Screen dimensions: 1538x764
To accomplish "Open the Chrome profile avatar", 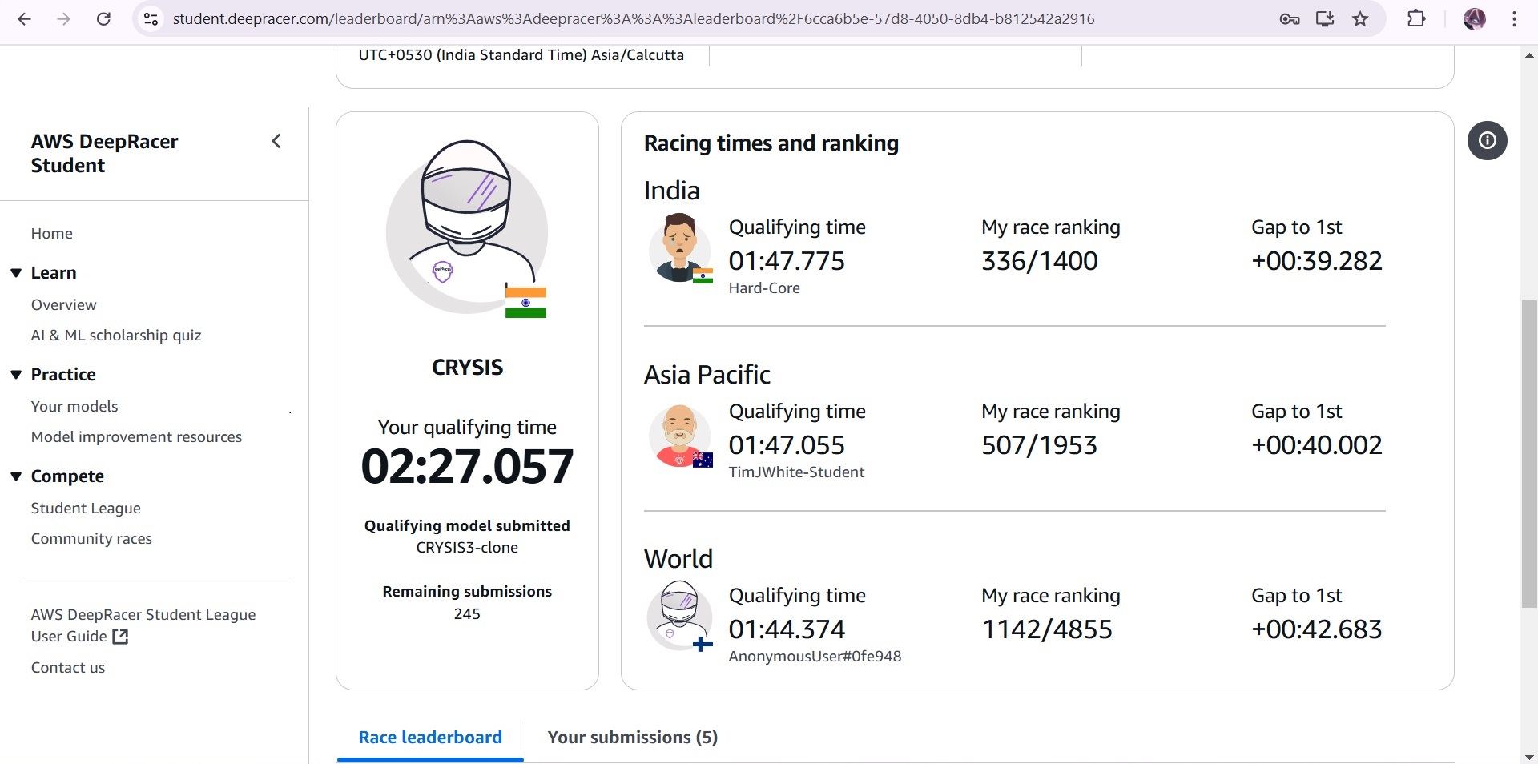I will pos(1474,19).
